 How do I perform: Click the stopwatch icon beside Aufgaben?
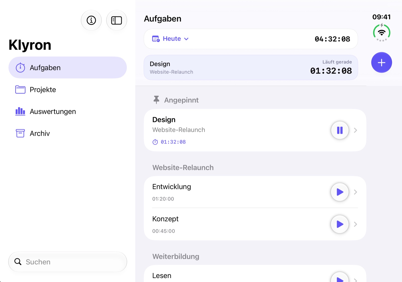pyautogui.click(x=20, y=68)
